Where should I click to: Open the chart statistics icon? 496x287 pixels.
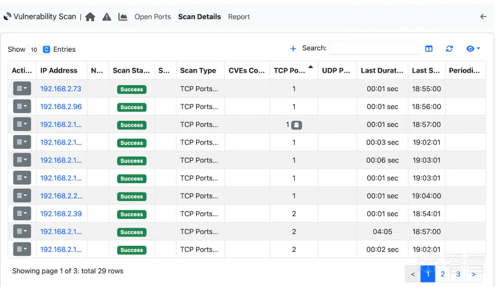point(123,17)
